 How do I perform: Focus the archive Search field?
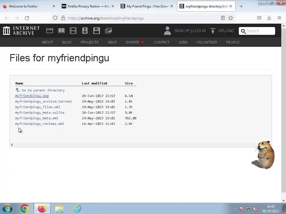click(x=257, y=31)
